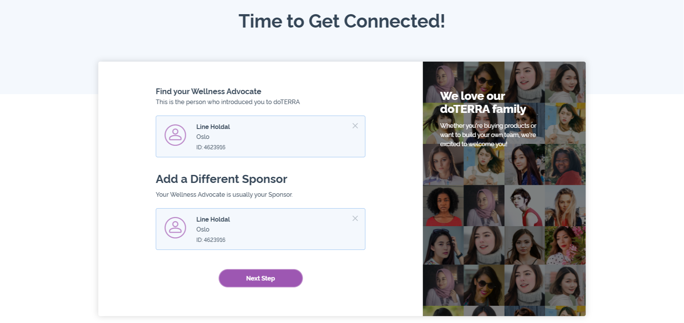Click the Add a Different Sponsor heading
Screen dimensions: 684x323
[221, 179]
